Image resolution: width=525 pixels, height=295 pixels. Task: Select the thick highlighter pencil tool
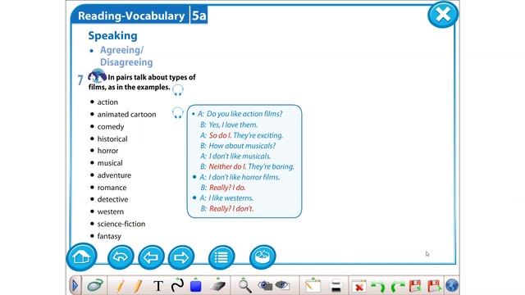point(137,286)
